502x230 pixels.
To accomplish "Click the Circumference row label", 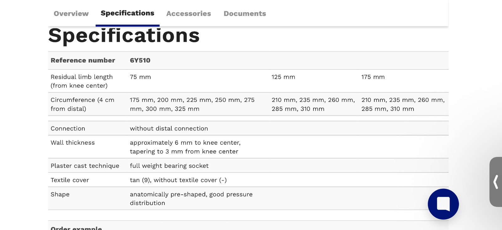I will click(83, 104).
